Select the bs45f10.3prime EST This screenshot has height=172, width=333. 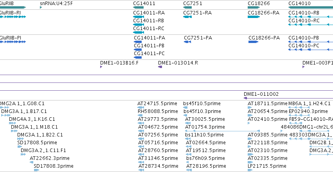point(185,115)
